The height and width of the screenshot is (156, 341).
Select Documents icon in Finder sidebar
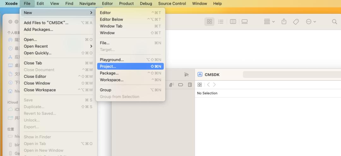click(x=10, y=74)
